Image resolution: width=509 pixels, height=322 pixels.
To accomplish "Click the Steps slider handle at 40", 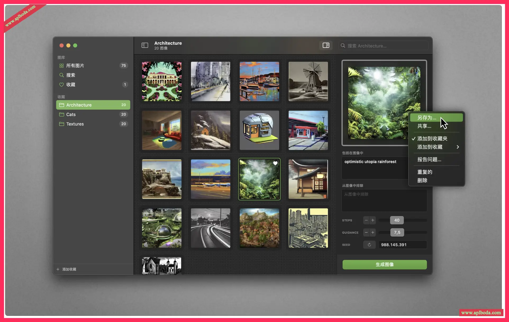I will (x=397, y=220).
